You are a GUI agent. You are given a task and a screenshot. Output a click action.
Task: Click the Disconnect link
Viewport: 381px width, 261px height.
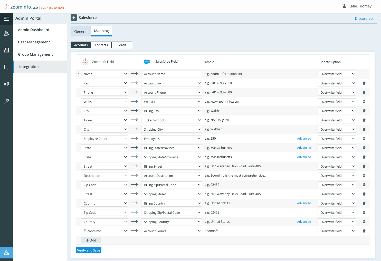364,18
